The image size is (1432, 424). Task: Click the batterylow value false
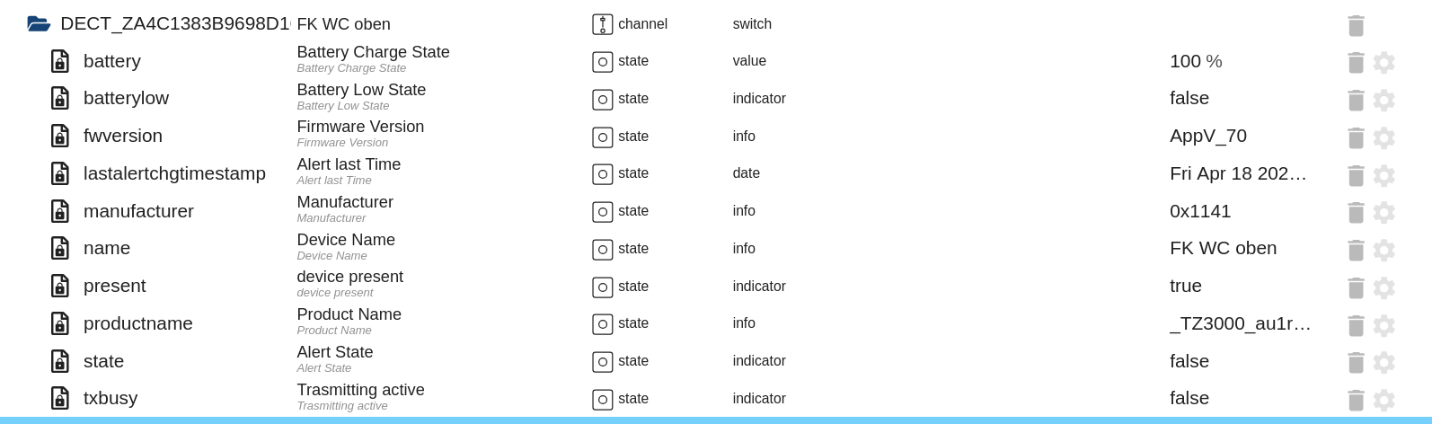[1189, 98]
